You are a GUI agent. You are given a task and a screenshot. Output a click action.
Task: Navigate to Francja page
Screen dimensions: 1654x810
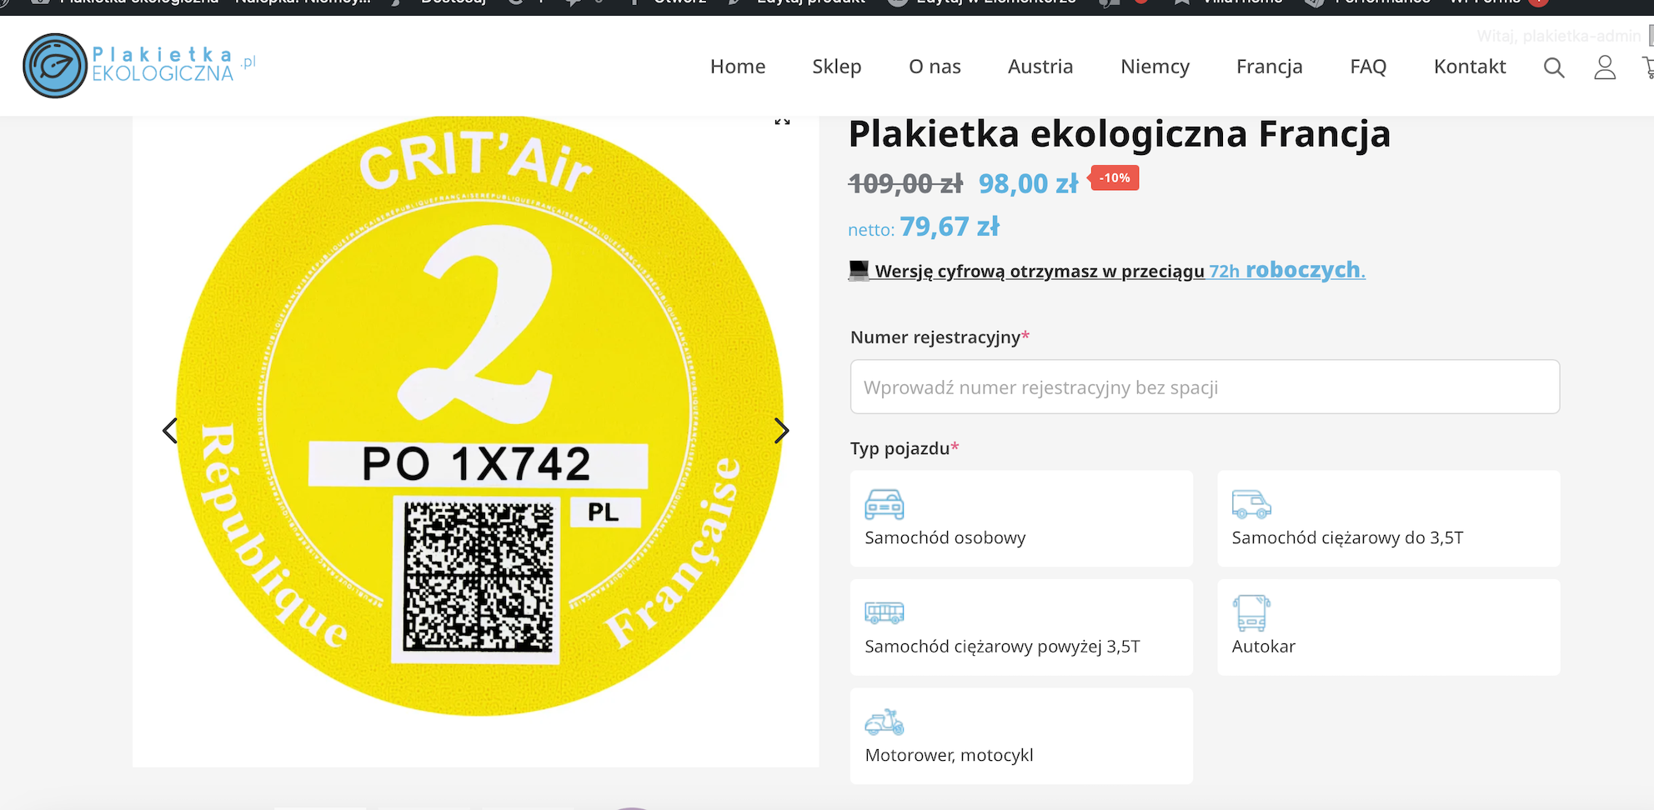[1270, 67]
